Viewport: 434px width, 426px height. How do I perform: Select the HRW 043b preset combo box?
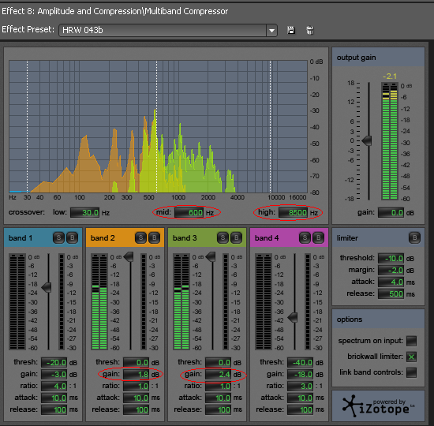(168, 30)
